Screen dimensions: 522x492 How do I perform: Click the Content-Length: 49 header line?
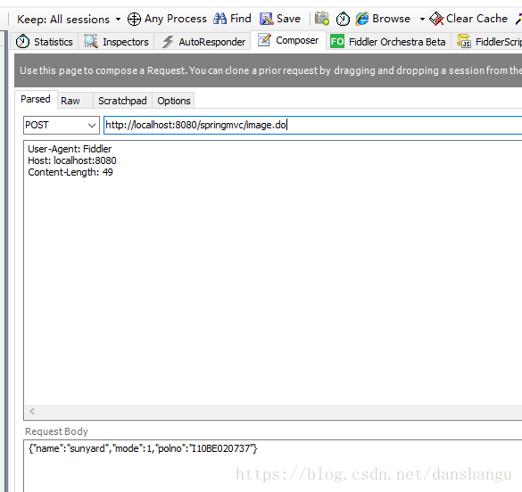pos(70,172)
